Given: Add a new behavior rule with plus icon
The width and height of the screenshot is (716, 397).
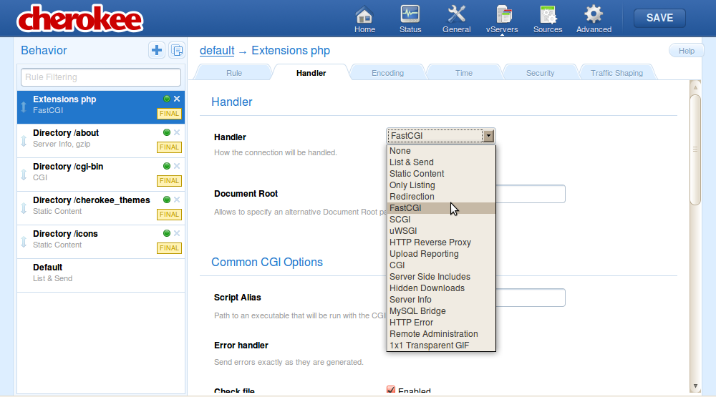Looking at the screenshot, I should 157,50.
